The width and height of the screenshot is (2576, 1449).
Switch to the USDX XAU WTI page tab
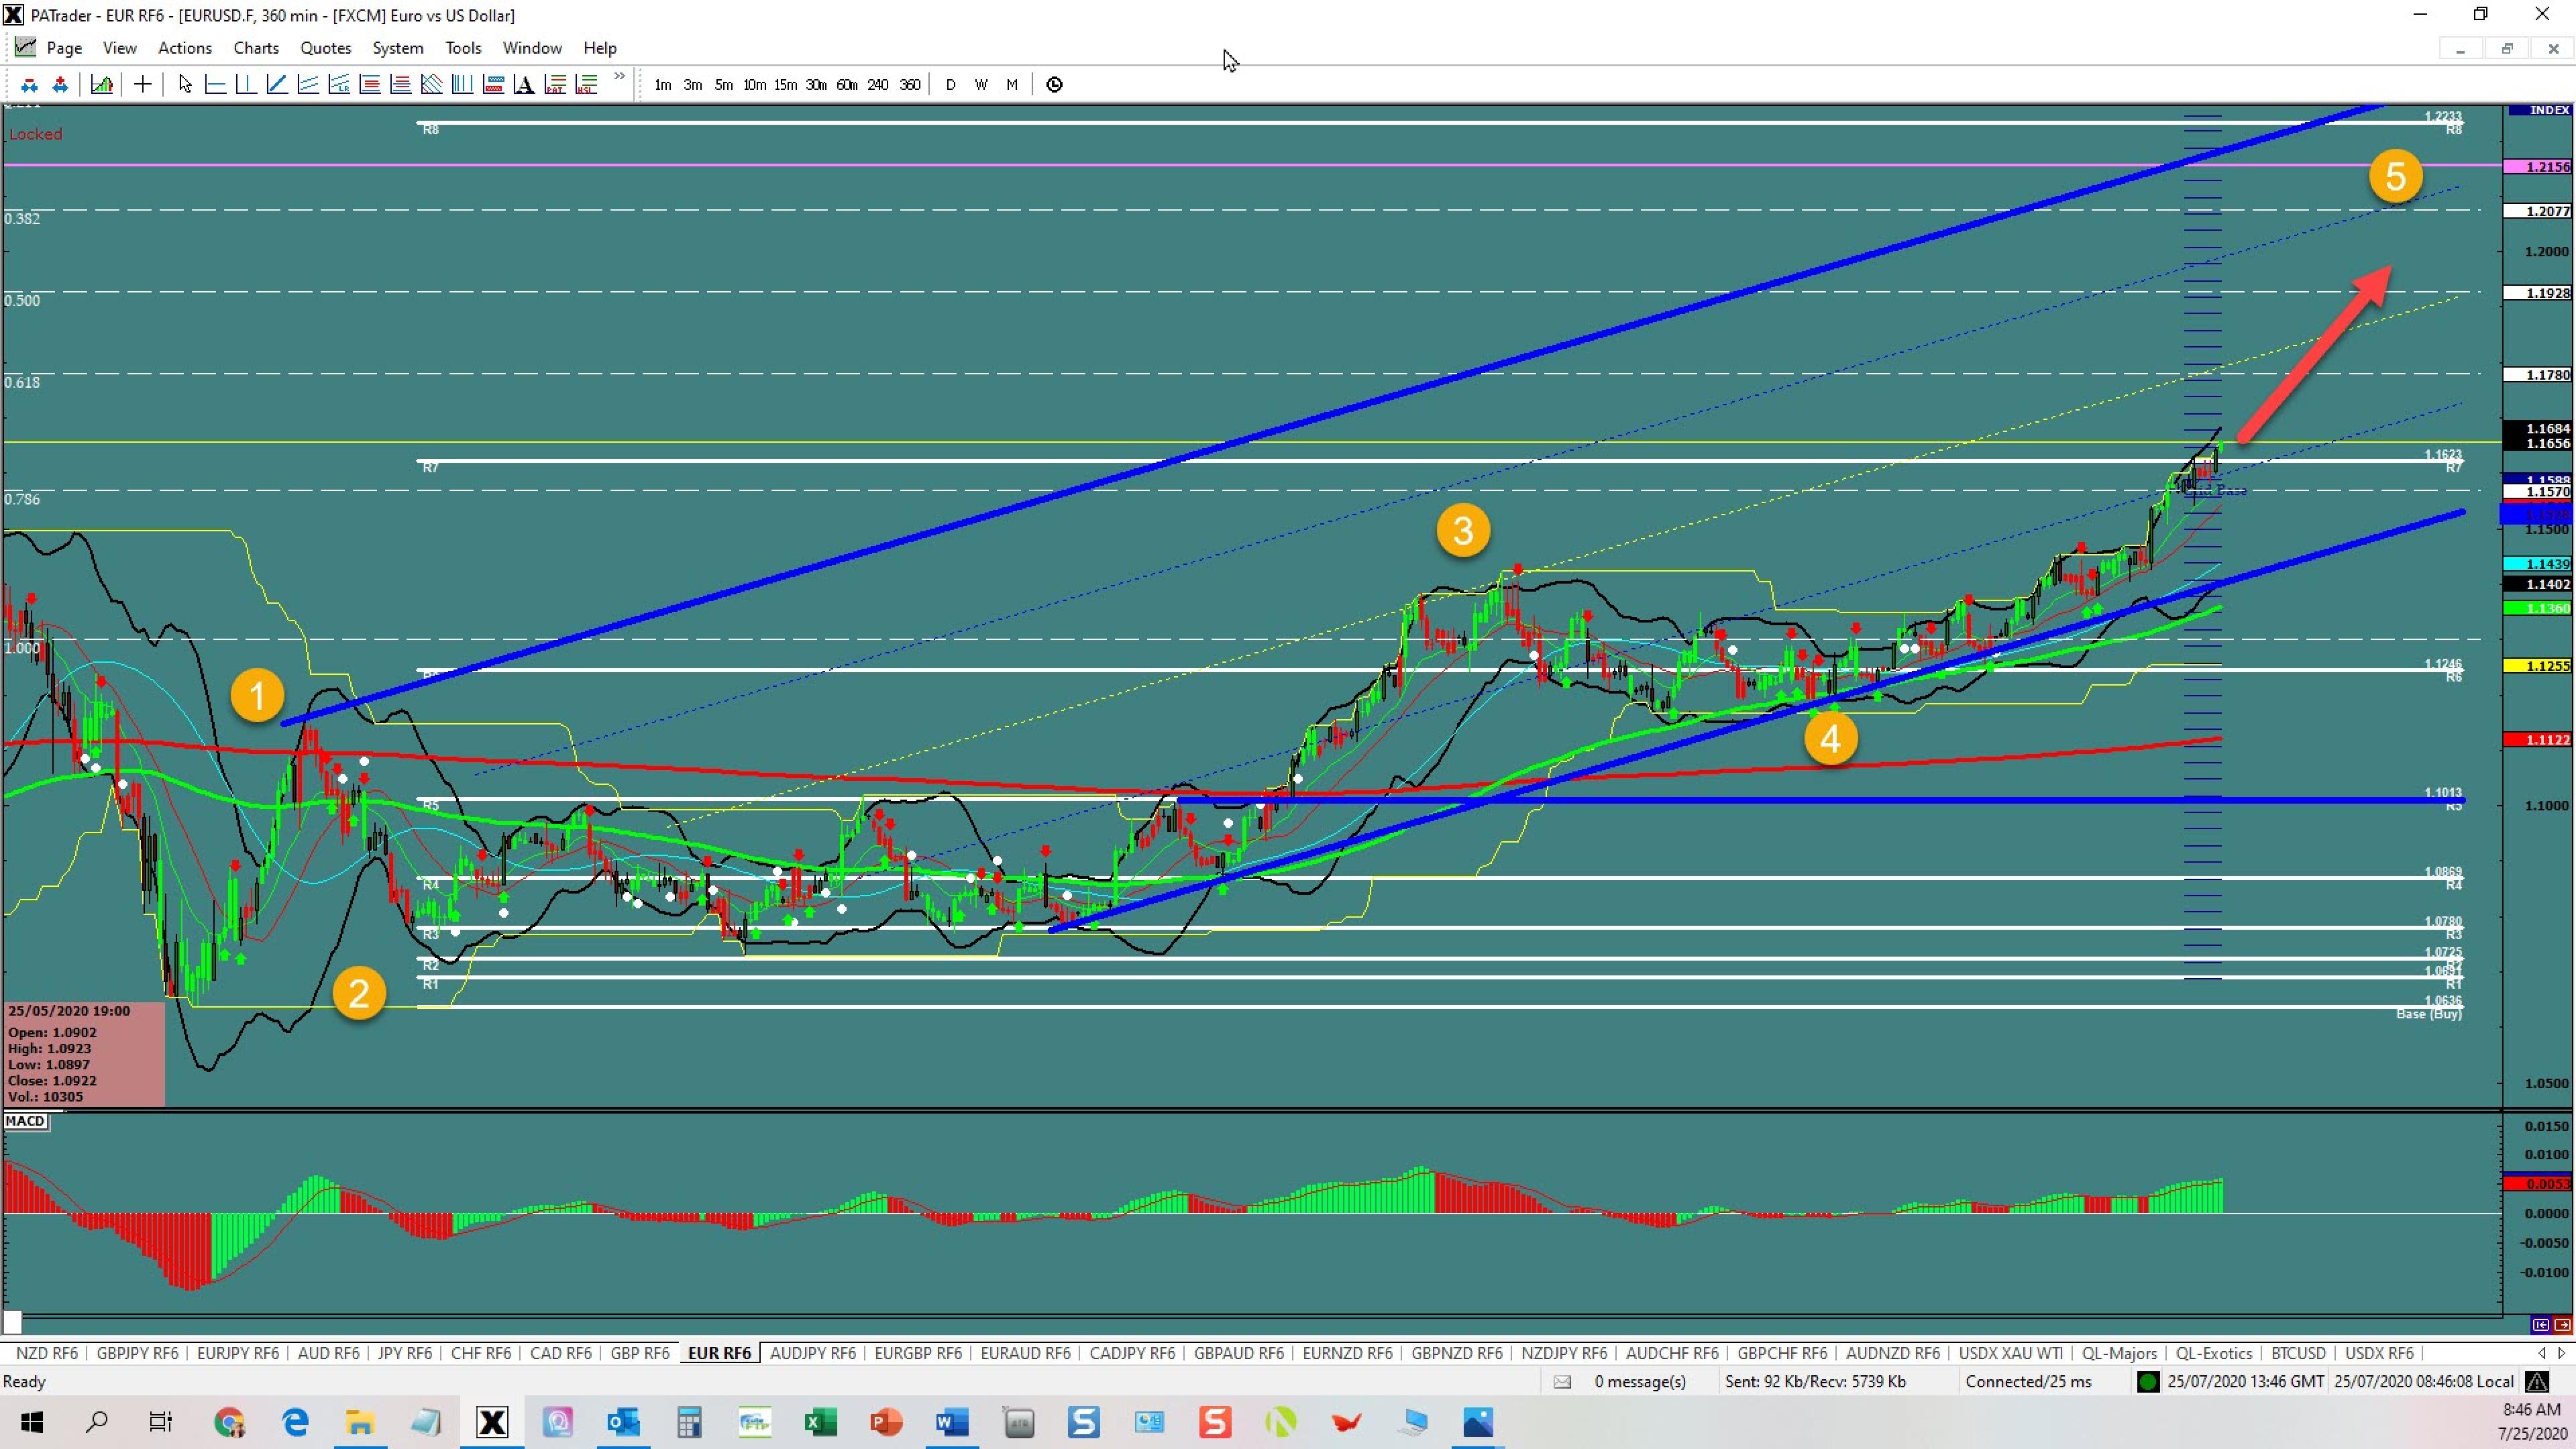(2010, 1353)
